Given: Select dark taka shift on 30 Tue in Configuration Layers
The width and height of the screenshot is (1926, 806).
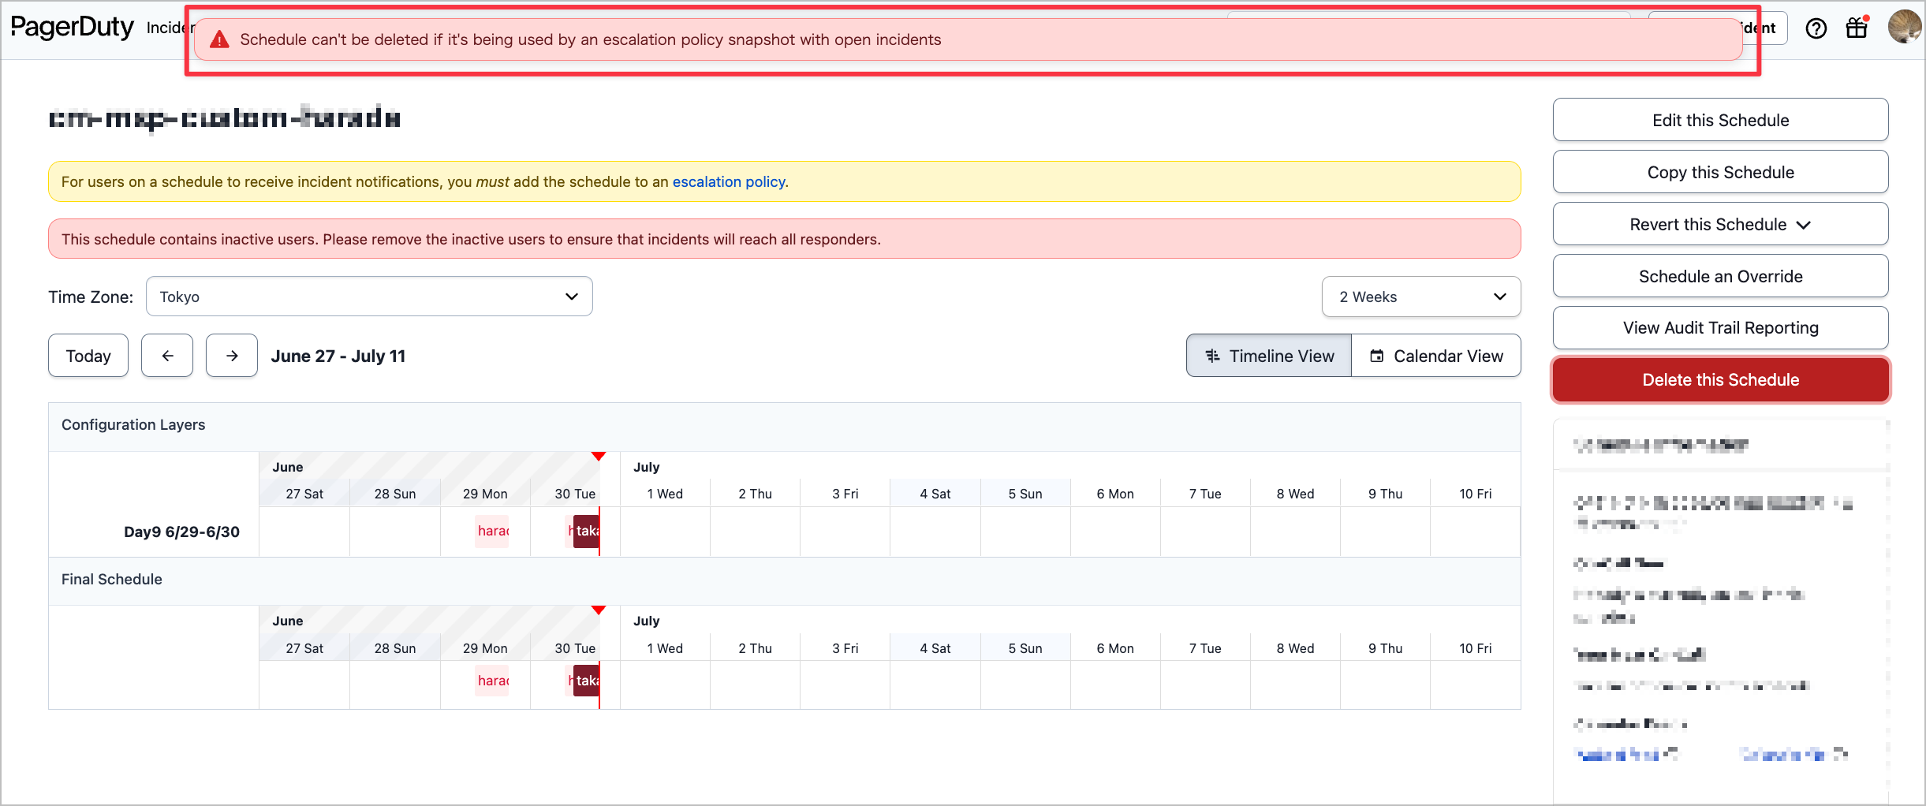Looking at the screenshot, I should (587, 531).
